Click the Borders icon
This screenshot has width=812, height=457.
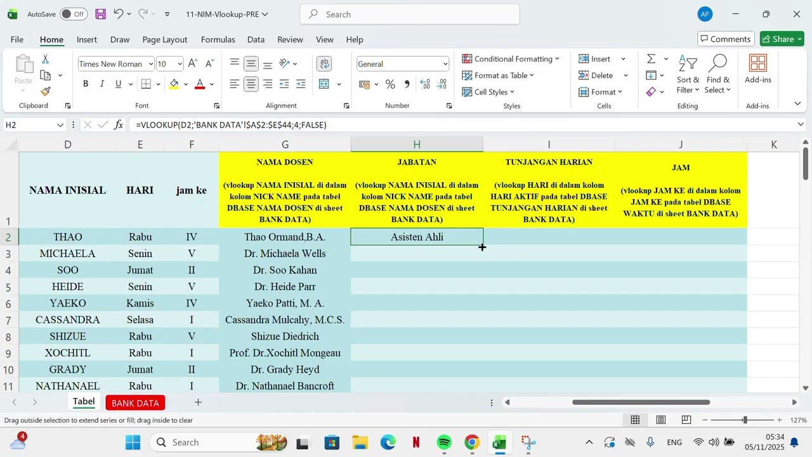146,84
